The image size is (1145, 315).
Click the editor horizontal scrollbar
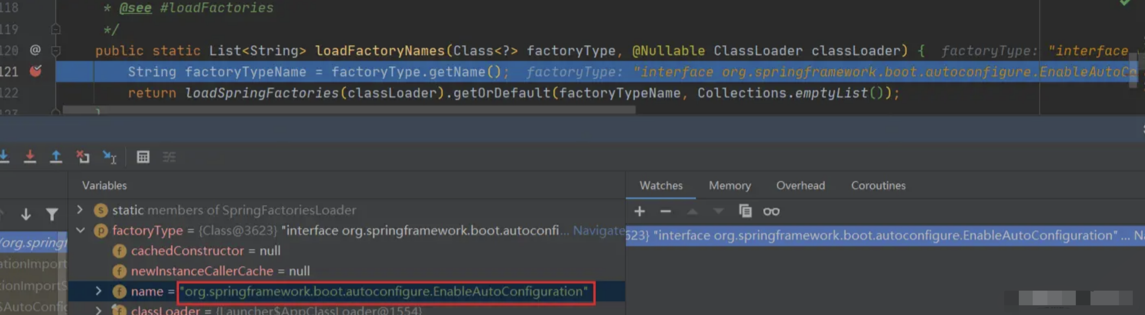tap(349, 109)
